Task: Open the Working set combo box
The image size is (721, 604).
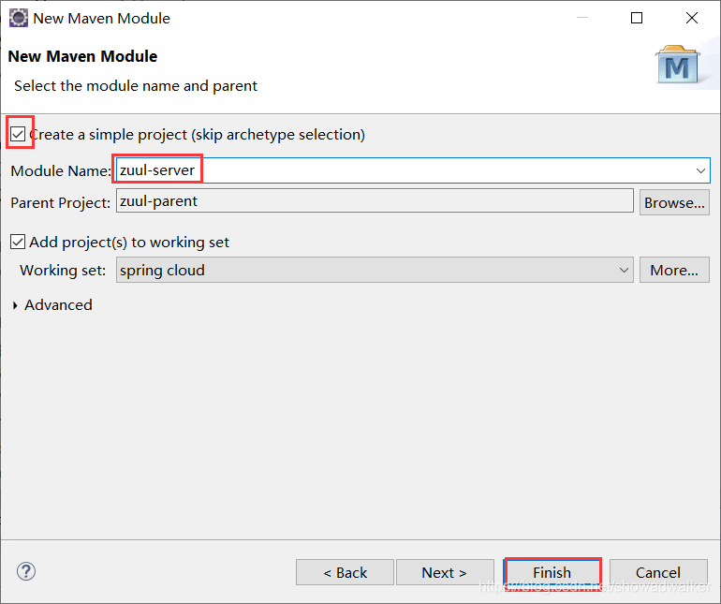Action: (375, 270)
